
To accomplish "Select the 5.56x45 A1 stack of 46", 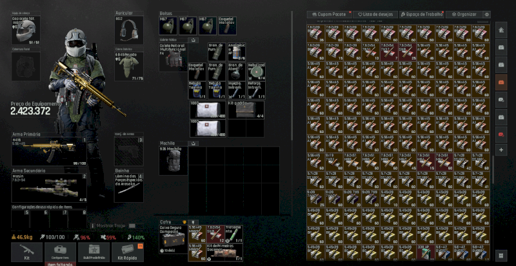I will [x=426, y=52].
